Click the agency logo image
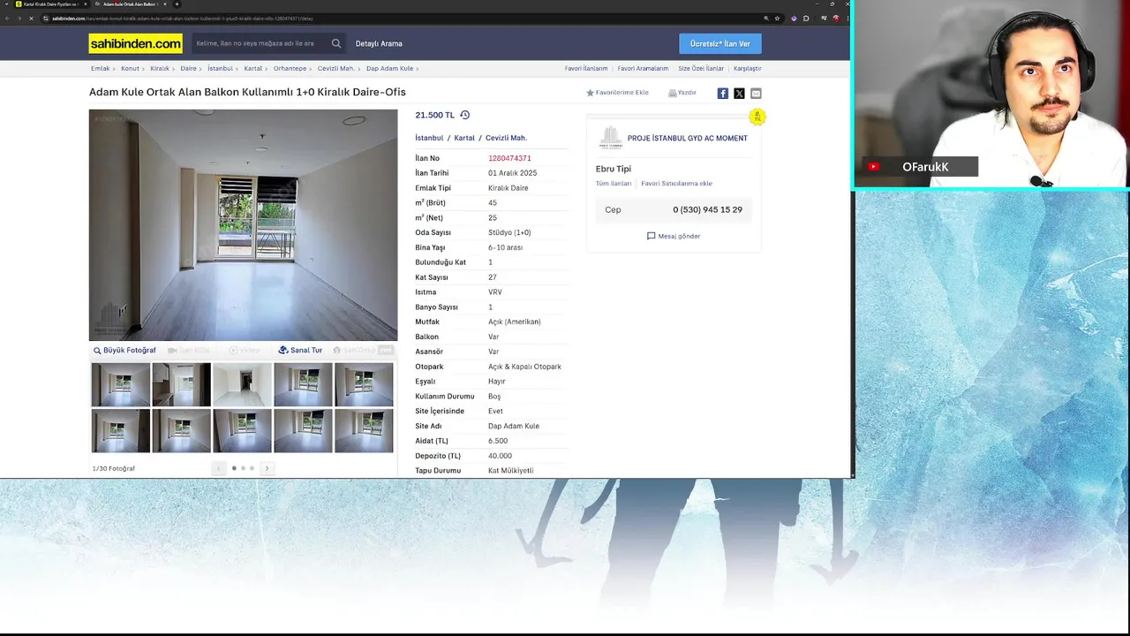Viewport: 1130px width, 636px height. click(x=611, y=138)
